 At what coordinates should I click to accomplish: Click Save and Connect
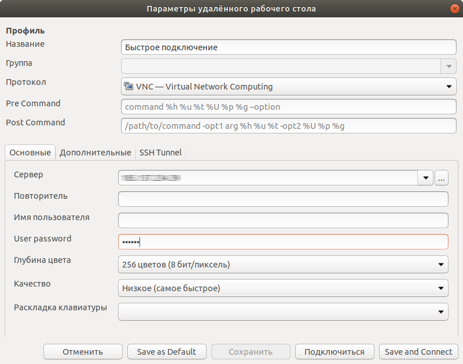point(418,352)
